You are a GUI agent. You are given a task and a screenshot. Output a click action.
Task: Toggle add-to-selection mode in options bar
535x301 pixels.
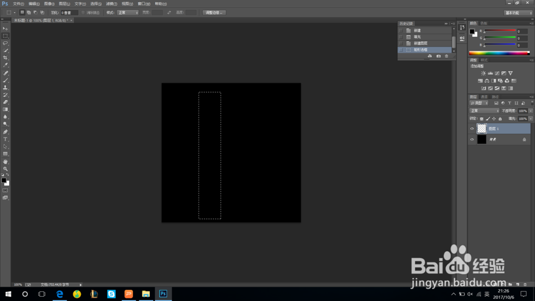29,13
